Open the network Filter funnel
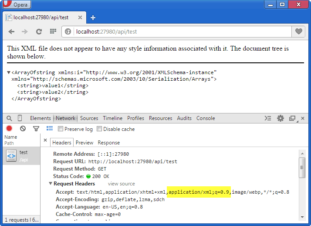Viewport: 311px width, 226px height. coord(36,129)
